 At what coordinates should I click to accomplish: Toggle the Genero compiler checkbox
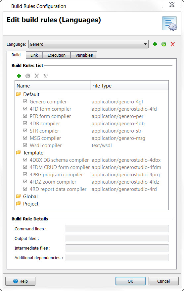click(25, 101)
